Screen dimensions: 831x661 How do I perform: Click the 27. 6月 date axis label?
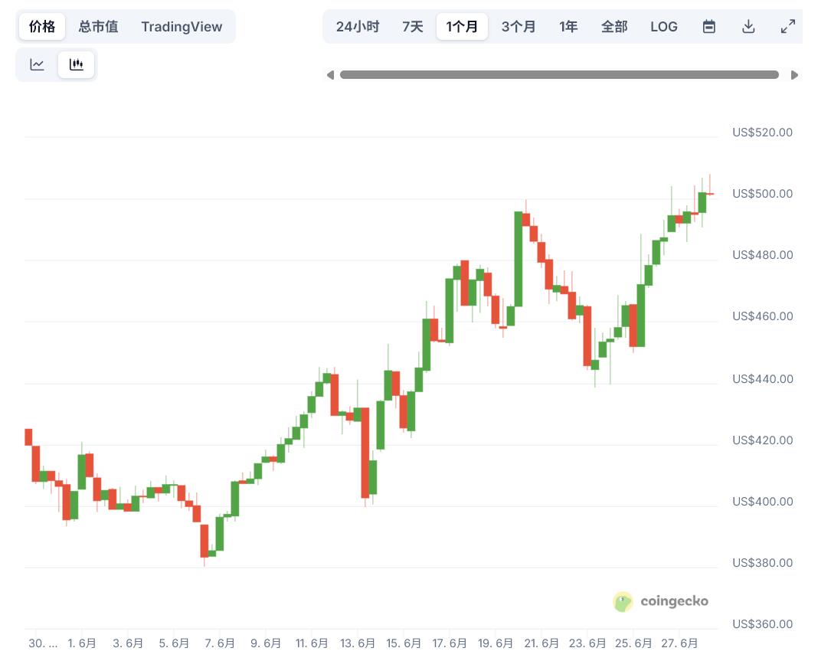click(679, 643)
